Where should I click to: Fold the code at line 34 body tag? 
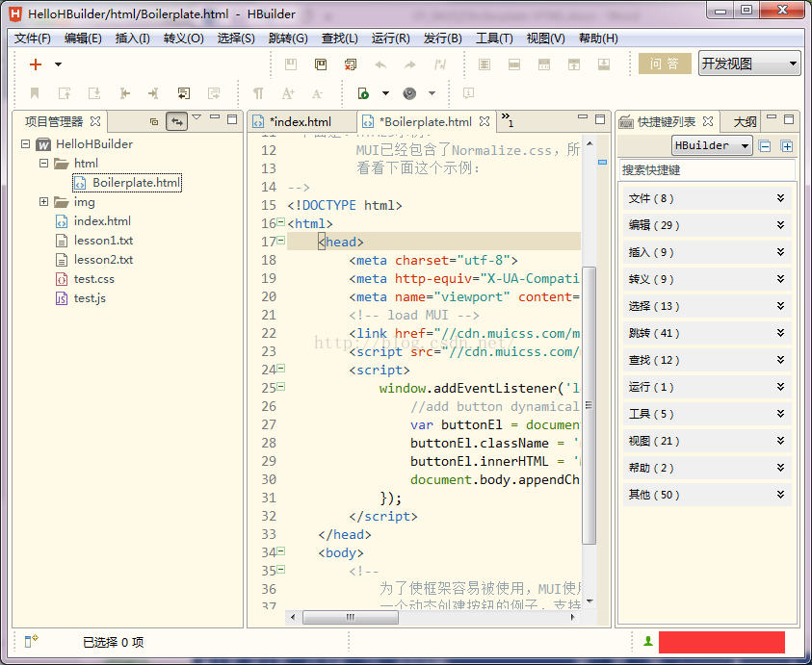pyautogui.click(x=280, y=551)
